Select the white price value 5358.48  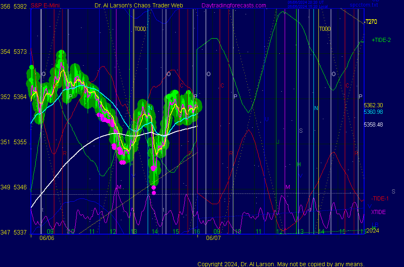(x=373, y=124)
